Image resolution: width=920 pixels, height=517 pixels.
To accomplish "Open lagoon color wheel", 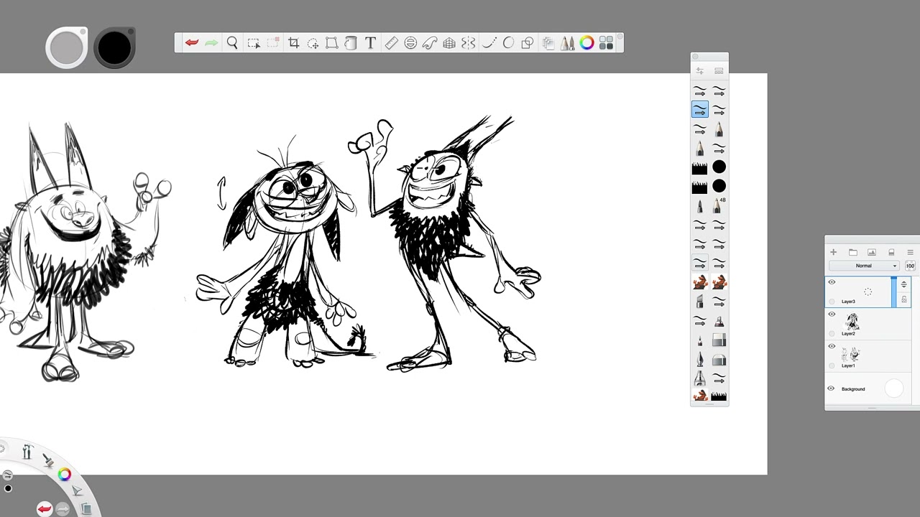I will click(65, 474).
